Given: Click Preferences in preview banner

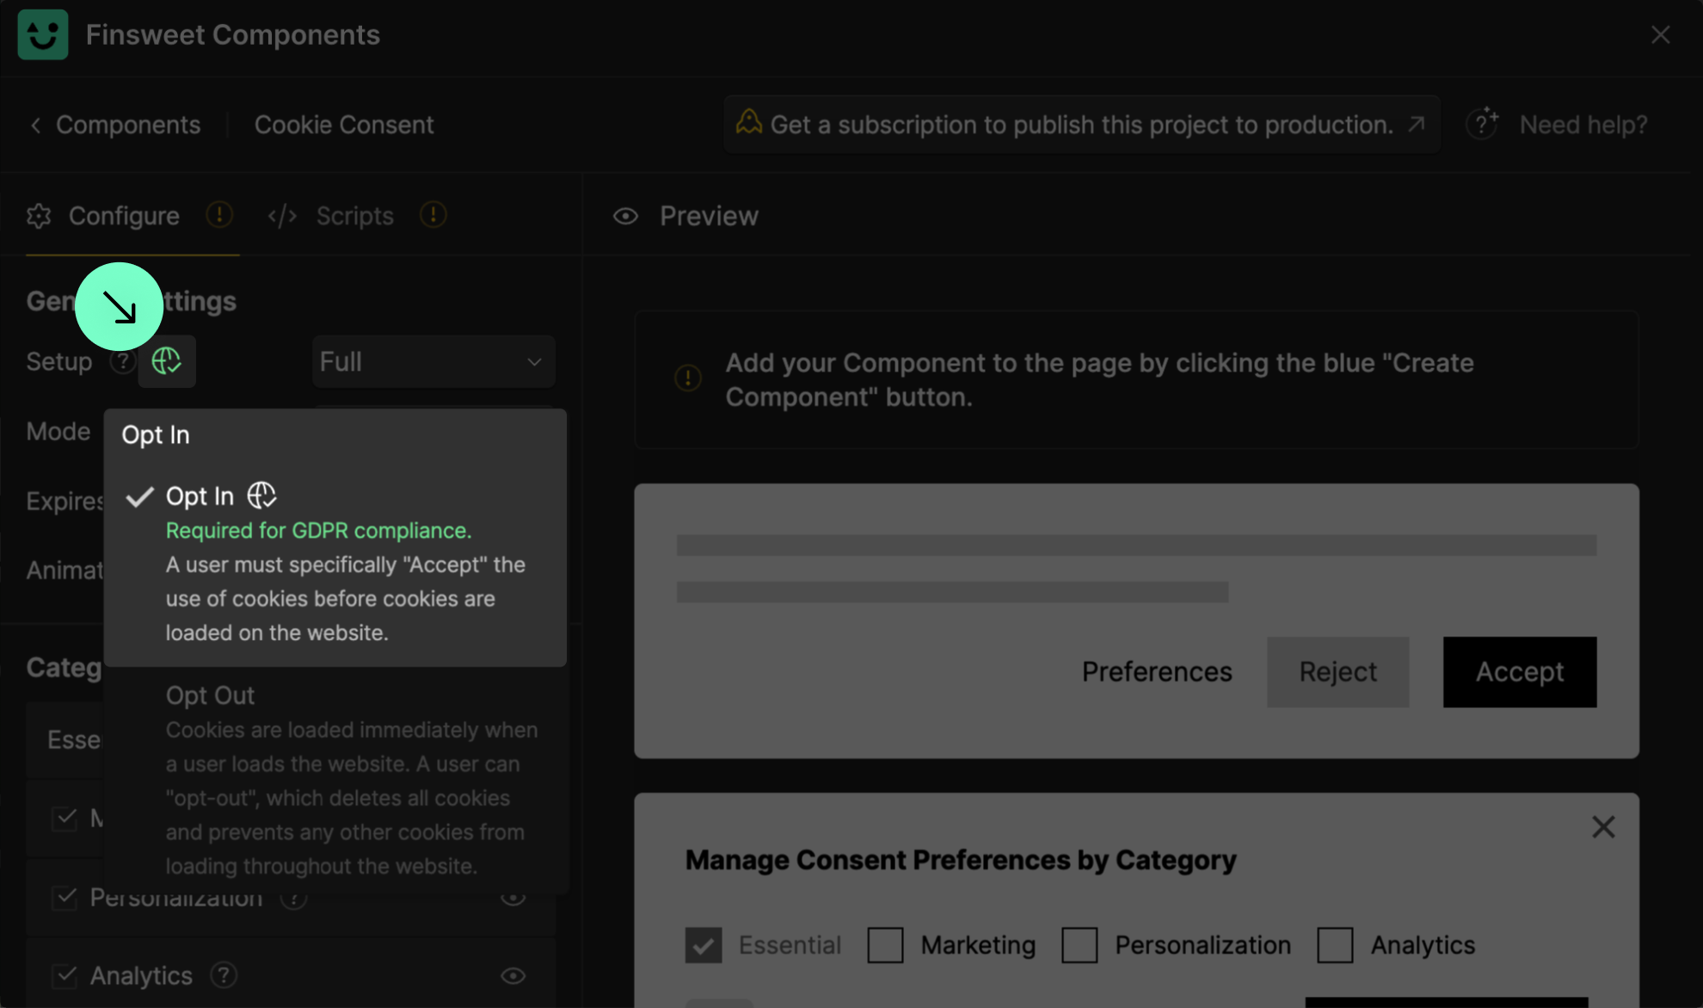Looking at the screenshot, I should (1157, 672).
